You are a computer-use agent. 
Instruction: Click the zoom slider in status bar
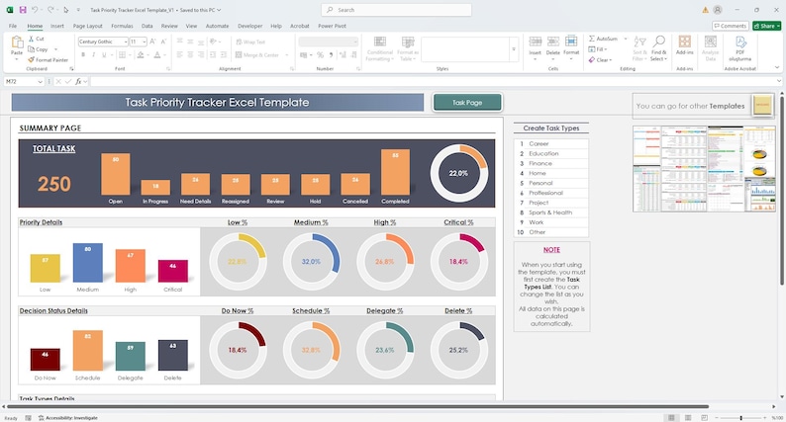pos(740,417)
